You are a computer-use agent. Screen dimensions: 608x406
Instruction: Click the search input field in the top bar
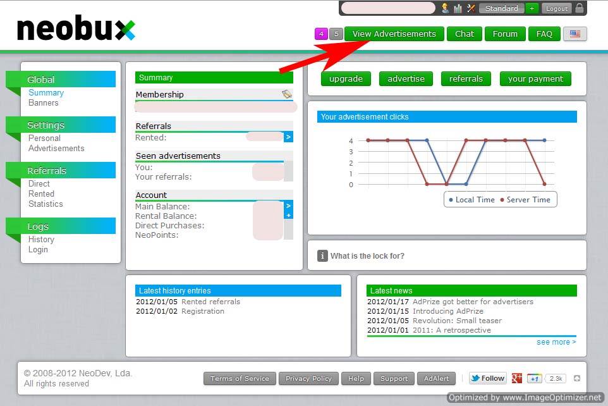coord(387,8)
